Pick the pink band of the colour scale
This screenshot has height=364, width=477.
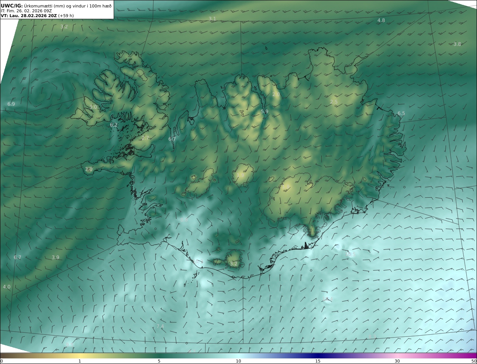pyautogui.click(x=397, y=355)
